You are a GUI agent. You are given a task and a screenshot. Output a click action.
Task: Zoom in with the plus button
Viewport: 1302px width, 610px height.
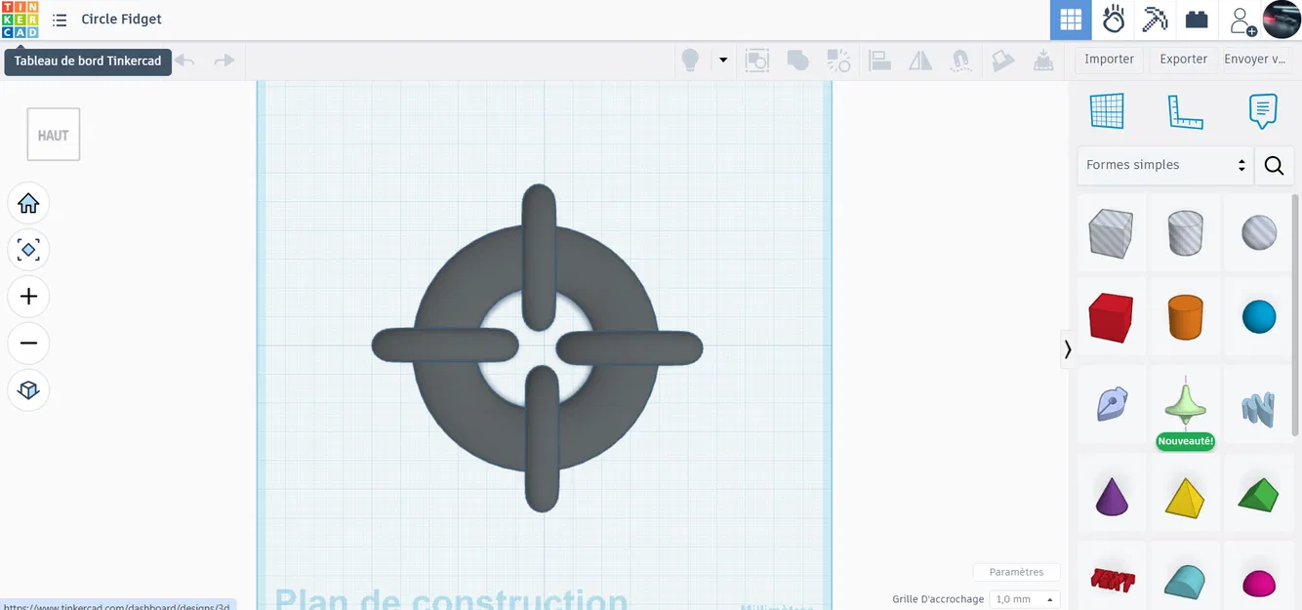tap(28, 297)
